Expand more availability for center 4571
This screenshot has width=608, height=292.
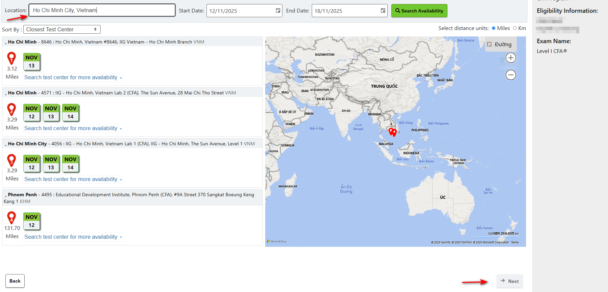click(73, 128)
